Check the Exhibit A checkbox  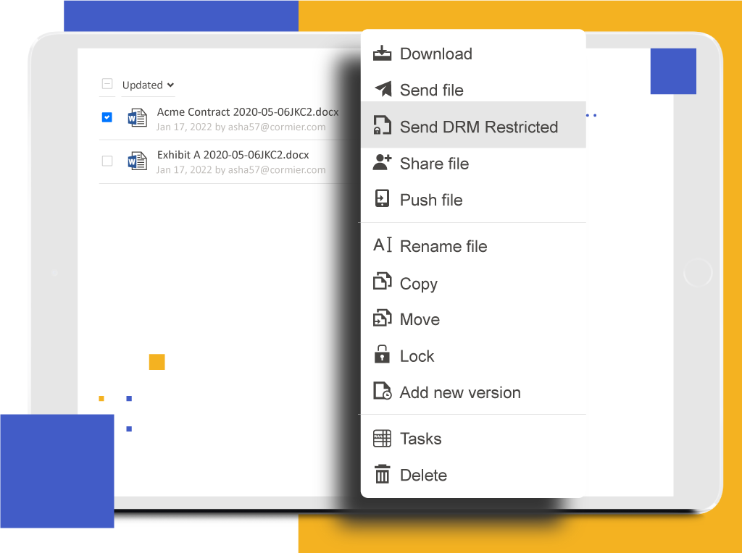pos(107,162)
